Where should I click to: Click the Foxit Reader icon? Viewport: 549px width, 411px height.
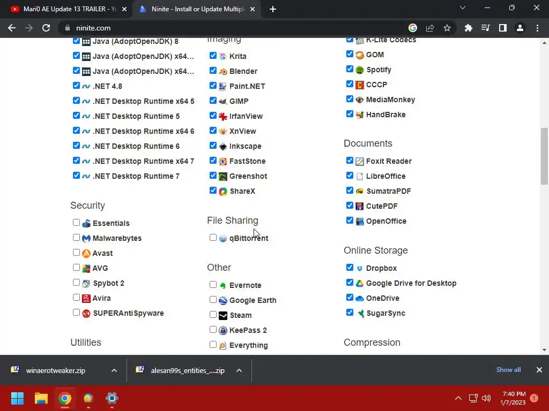click(360, 161)
